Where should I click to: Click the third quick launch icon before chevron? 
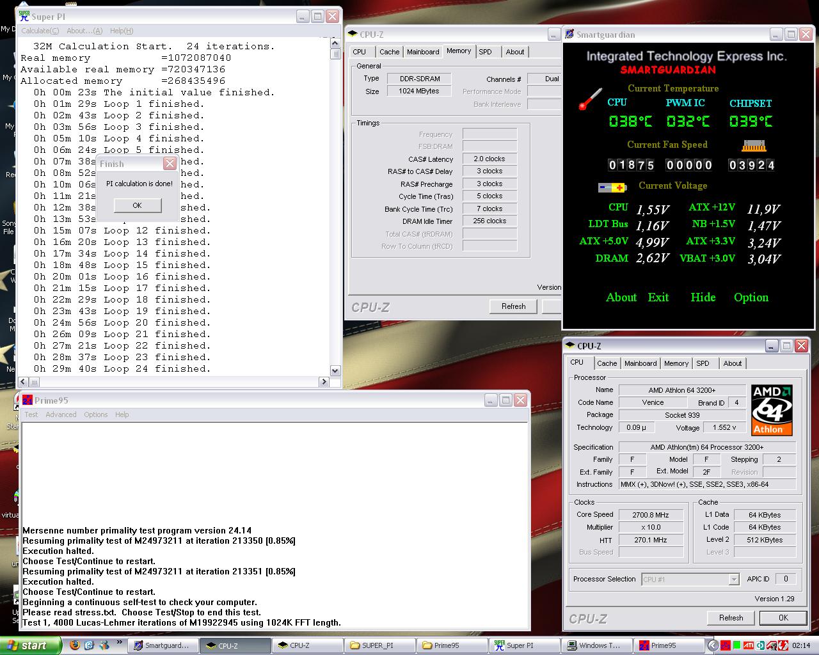[104, 645]
